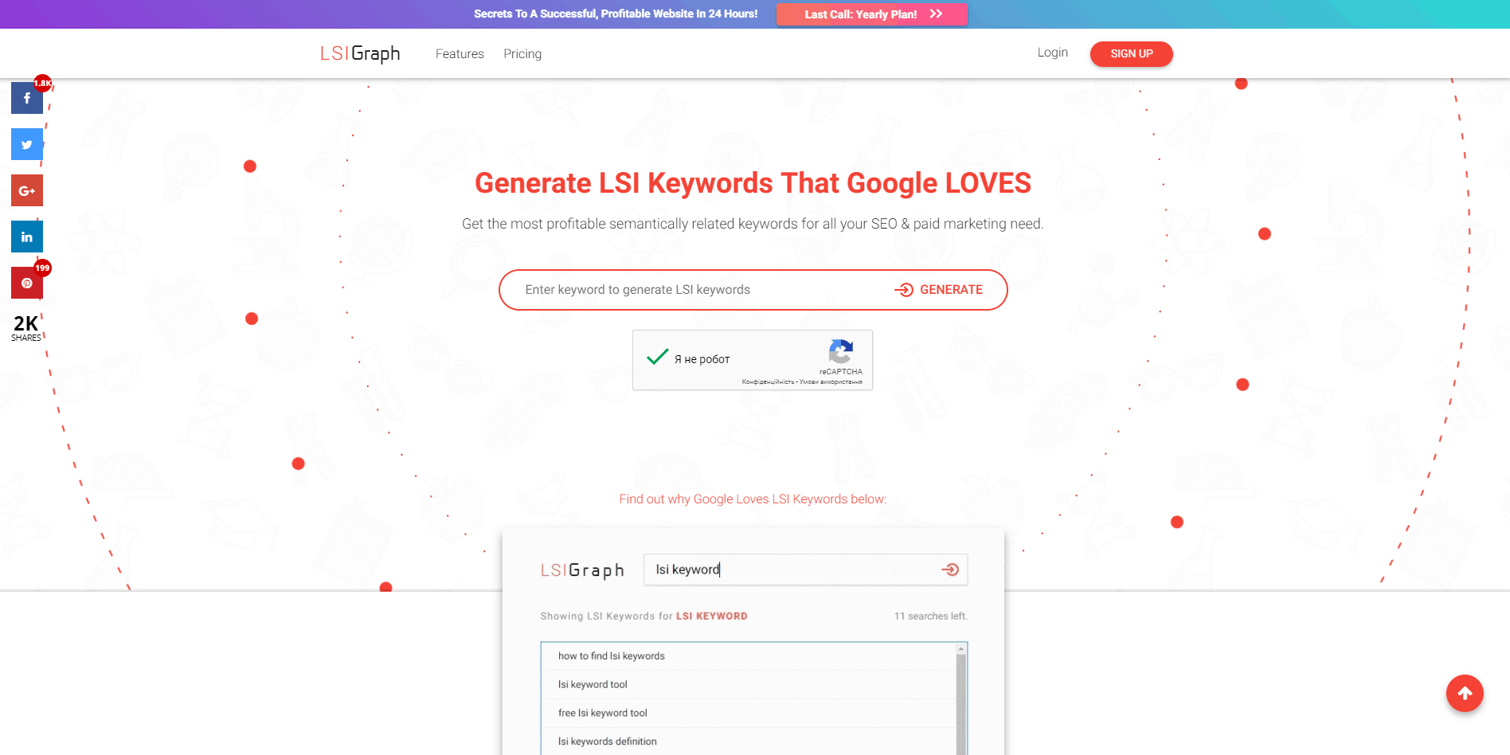
Task: Share page via Pinterest icon
Action: (27, 283)
